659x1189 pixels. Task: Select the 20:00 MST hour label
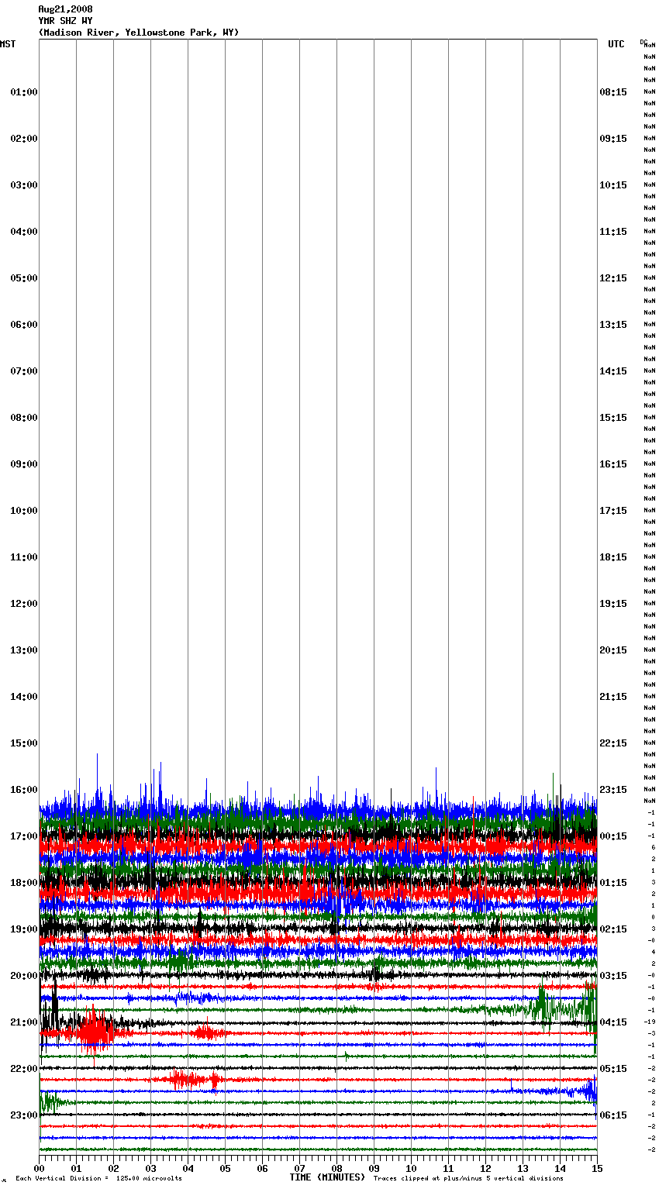tap(24, 976)
